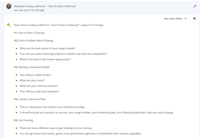Click the response intro line starting 'Sure, here is'
The width and height of the screenshot is (200, 138).
58,25
